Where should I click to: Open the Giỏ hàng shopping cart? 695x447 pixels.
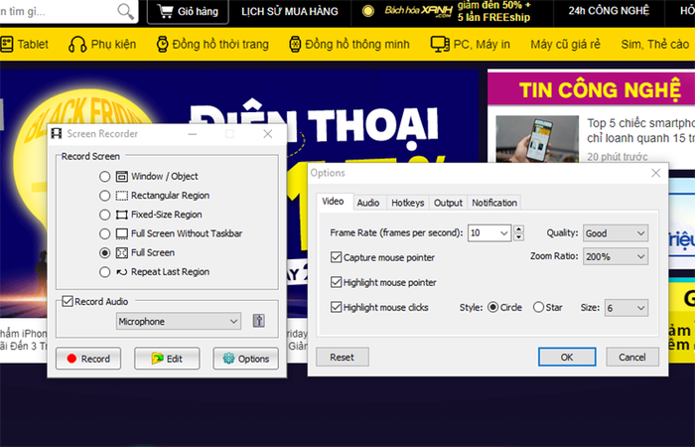(x=188, y=11)
